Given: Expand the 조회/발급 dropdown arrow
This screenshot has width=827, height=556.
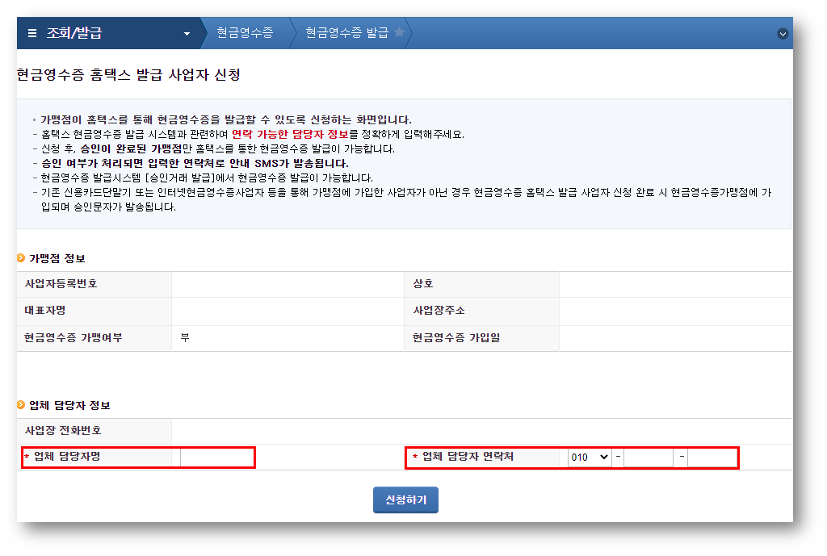Looking at the screenshot, I should (x=187, y=34).
